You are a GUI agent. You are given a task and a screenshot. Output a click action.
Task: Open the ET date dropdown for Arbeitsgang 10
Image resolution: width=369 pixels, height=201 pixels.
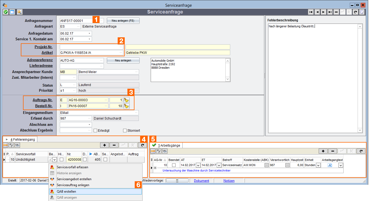coord(219,165)
